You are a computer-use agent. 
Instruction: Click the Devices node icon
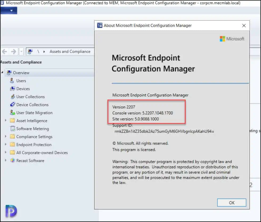[x=12, y=89]
